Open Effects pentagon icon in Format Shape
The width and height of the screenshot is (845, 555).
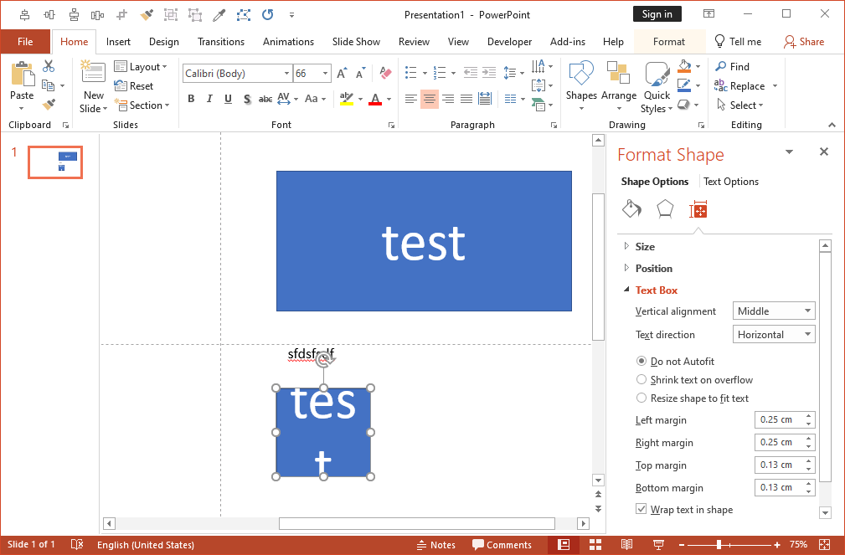665,209
